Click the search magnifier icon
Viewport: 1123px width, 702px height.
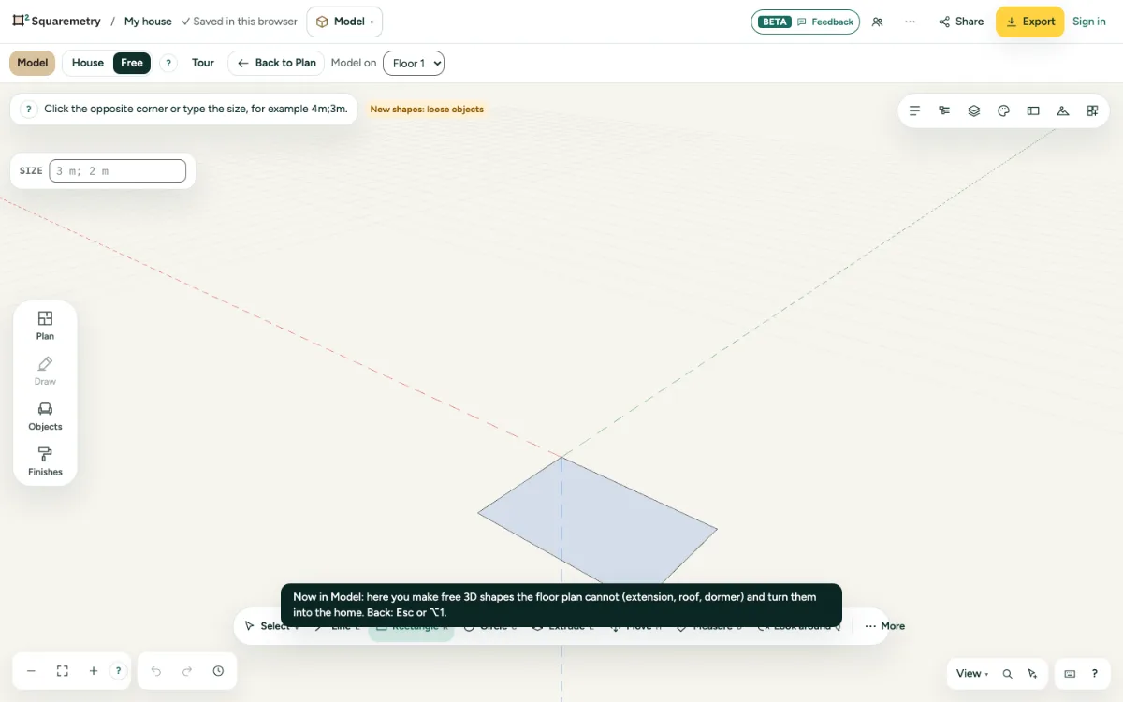click(x=1007, y=674)
